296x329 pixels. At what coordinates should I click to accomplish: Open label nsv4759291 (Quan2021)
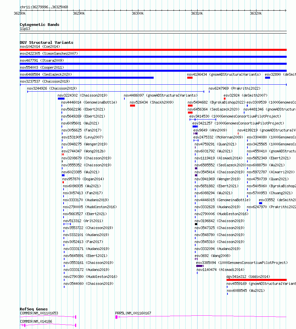point(216,144)
